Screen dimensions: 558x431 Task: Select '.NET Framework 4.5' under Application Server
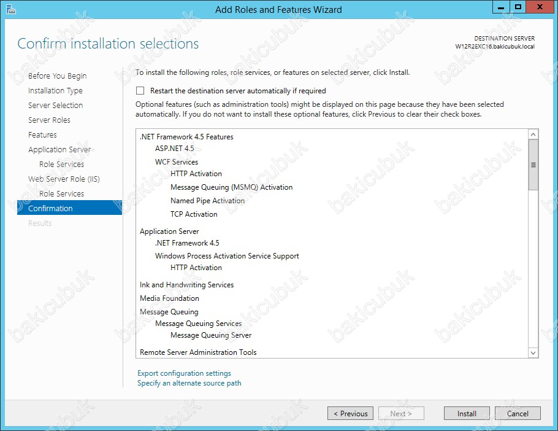tap(187, 243)
